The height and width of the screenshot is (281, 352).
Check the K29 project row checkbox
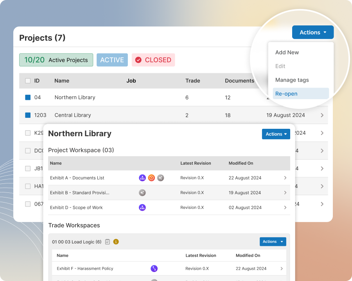click(28, 133)
